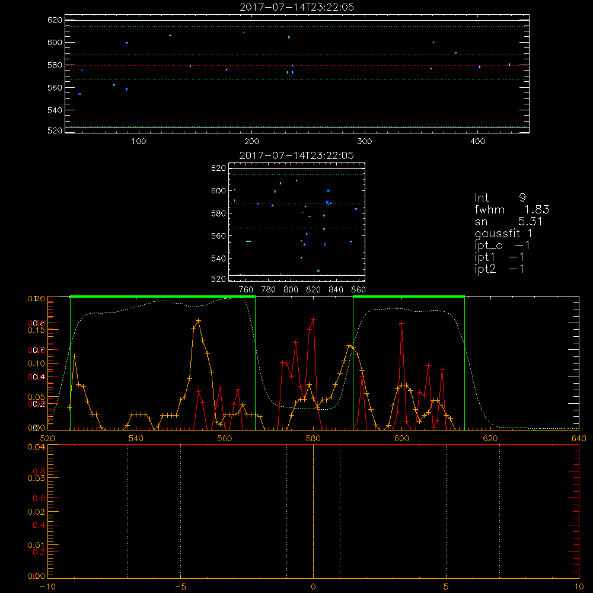This screenshot has width=593, height=593.
Task: Select the 'Int 9' readout
Action: 500,197
